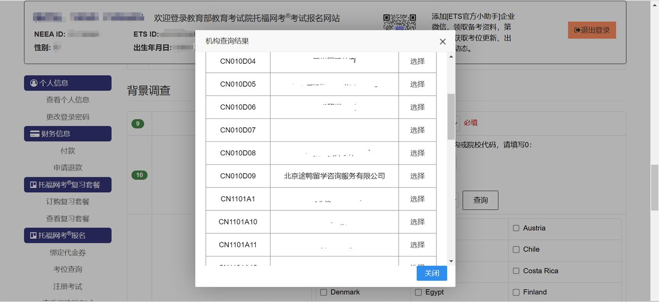Tick the Austria checkbox
This screenshot has height=302, width=659.
[x=516, y=228]
